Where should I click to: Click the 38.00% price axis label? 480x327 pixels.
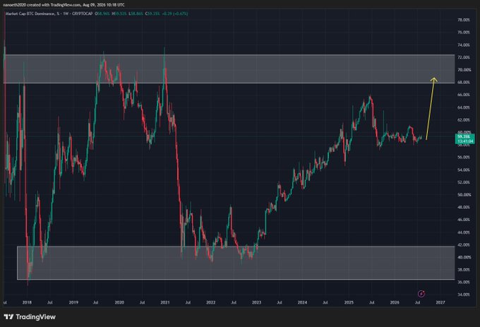pos(464,269)
